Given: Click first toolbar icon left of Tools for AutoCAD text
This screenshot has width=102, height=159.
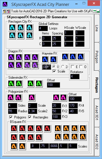Looking at the screenshot, I should point(4,11).
